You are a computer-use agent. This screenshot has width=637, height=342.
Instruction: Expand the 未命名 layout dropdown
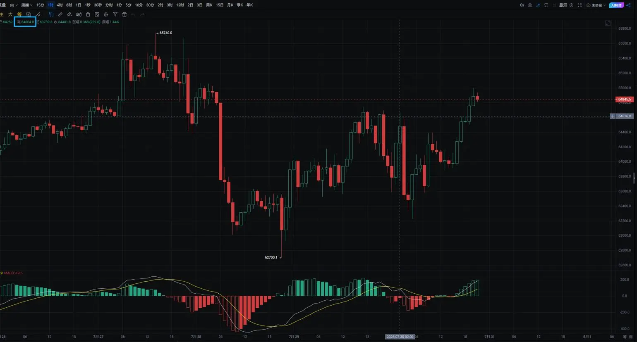[596, 5]
